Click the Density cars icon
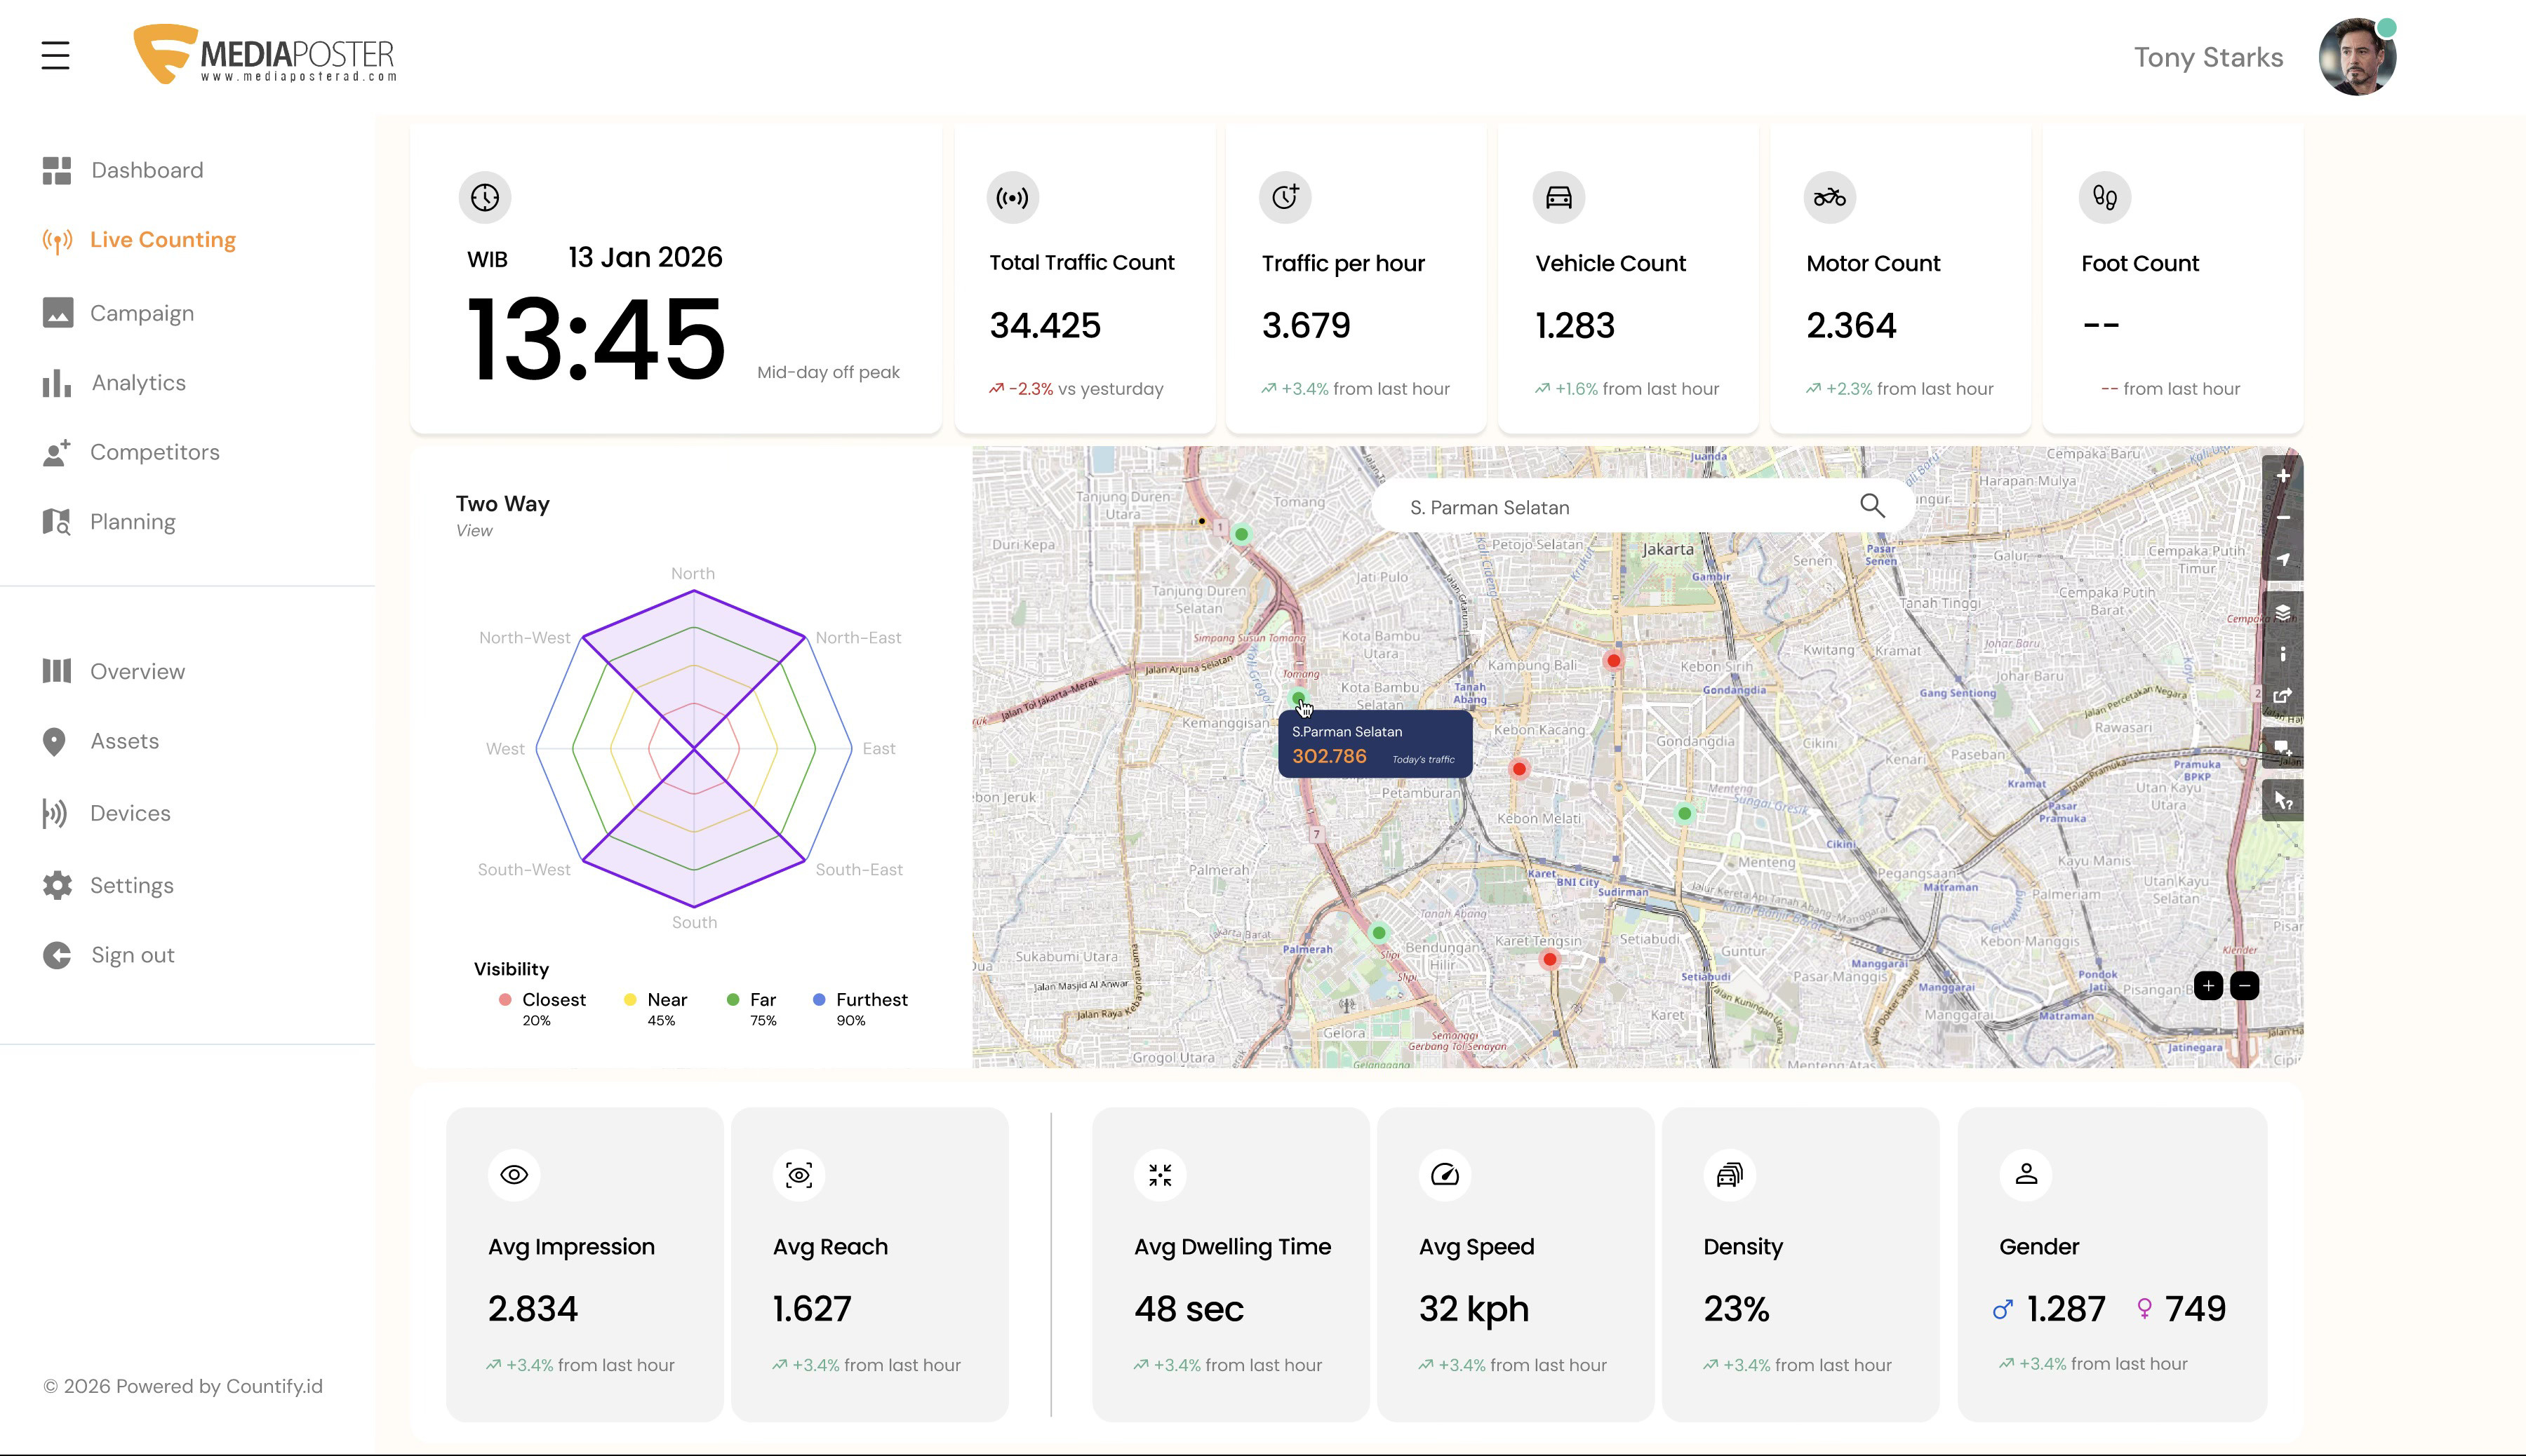Image resolution: width=2526 pixels, height=1456 pixels. (1730, 1175)
